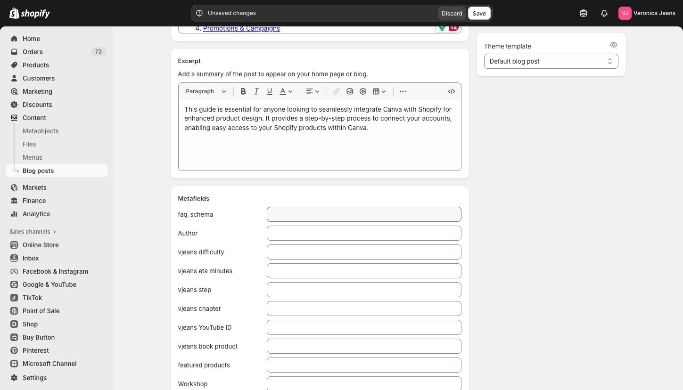Click the insert video icon
The height and width of the screenshot is (390, 683).
363,91
